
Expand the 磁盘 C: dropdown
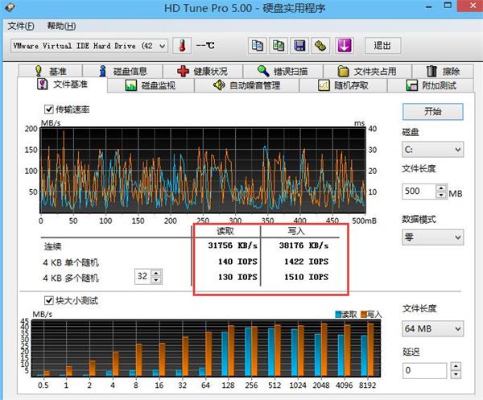(x=458, y=150)
